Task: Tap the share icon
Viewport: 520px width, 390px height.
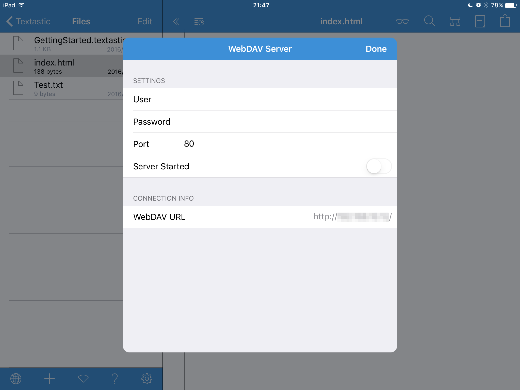Action: [505, 21]
